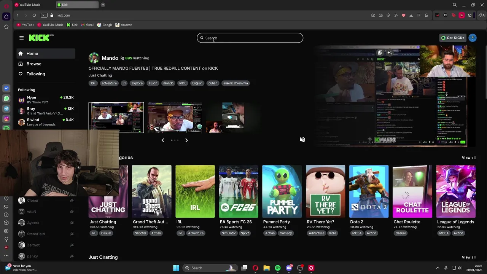487x274 pixels.
Task: Select the second featured stream thumbnail
Action: click(175, 117)
